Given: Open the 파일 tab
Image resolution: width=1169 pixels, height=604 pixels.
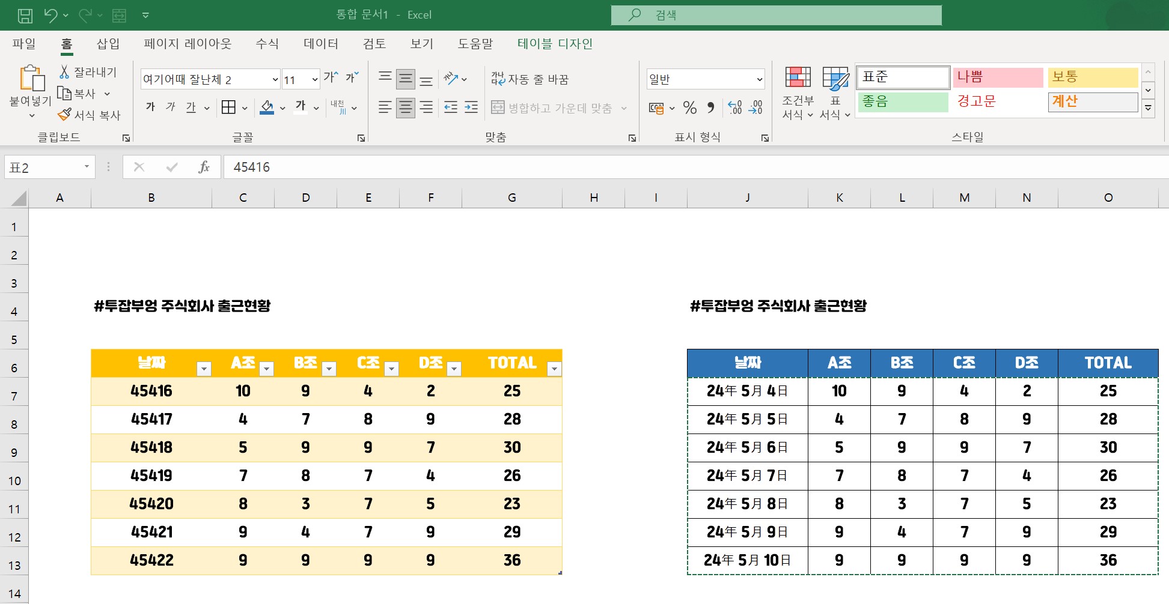Looking at the screenshot, I should coord(24,43).
